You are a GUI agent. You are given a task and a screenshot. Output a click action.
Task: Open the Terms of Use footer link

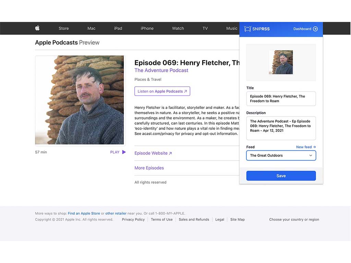[x=162, y=220]
